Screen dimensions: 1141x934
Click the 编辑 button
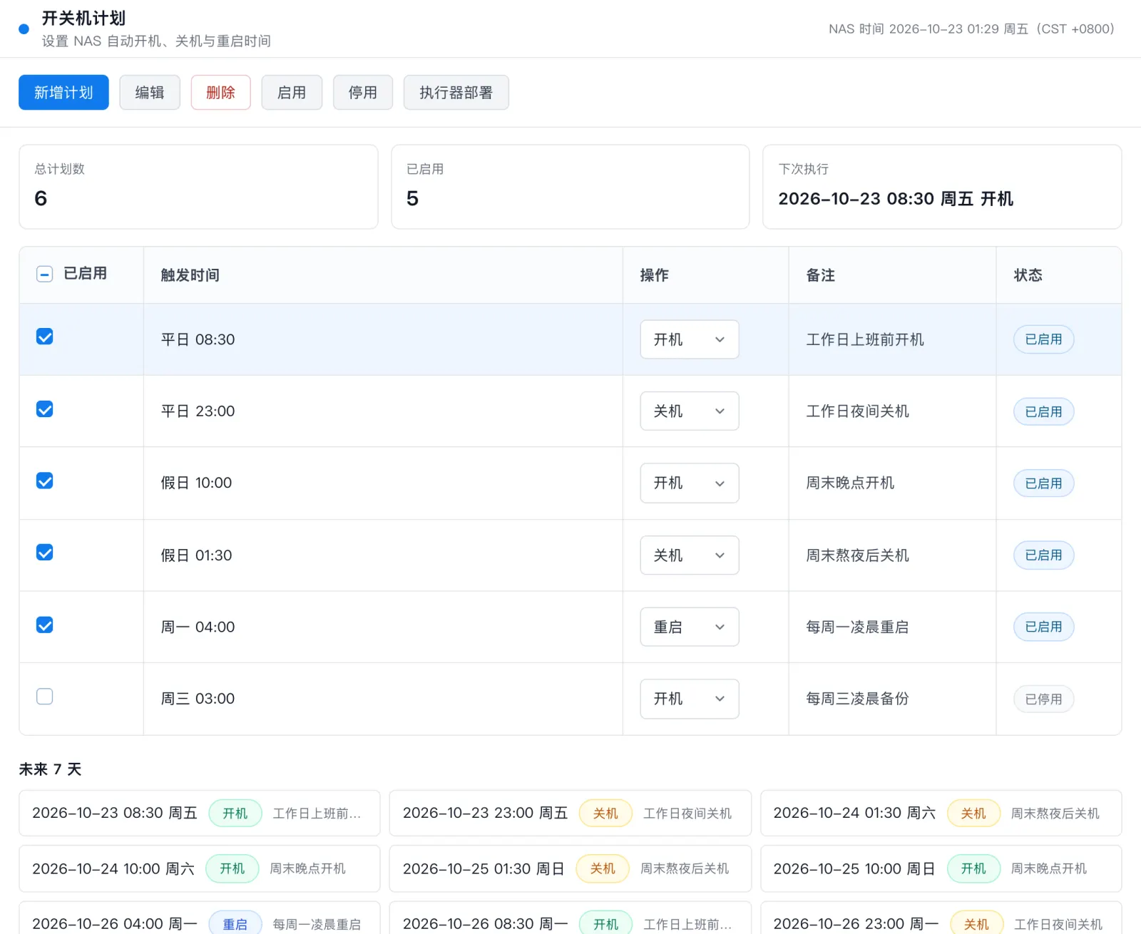click(x=150, y=93)
